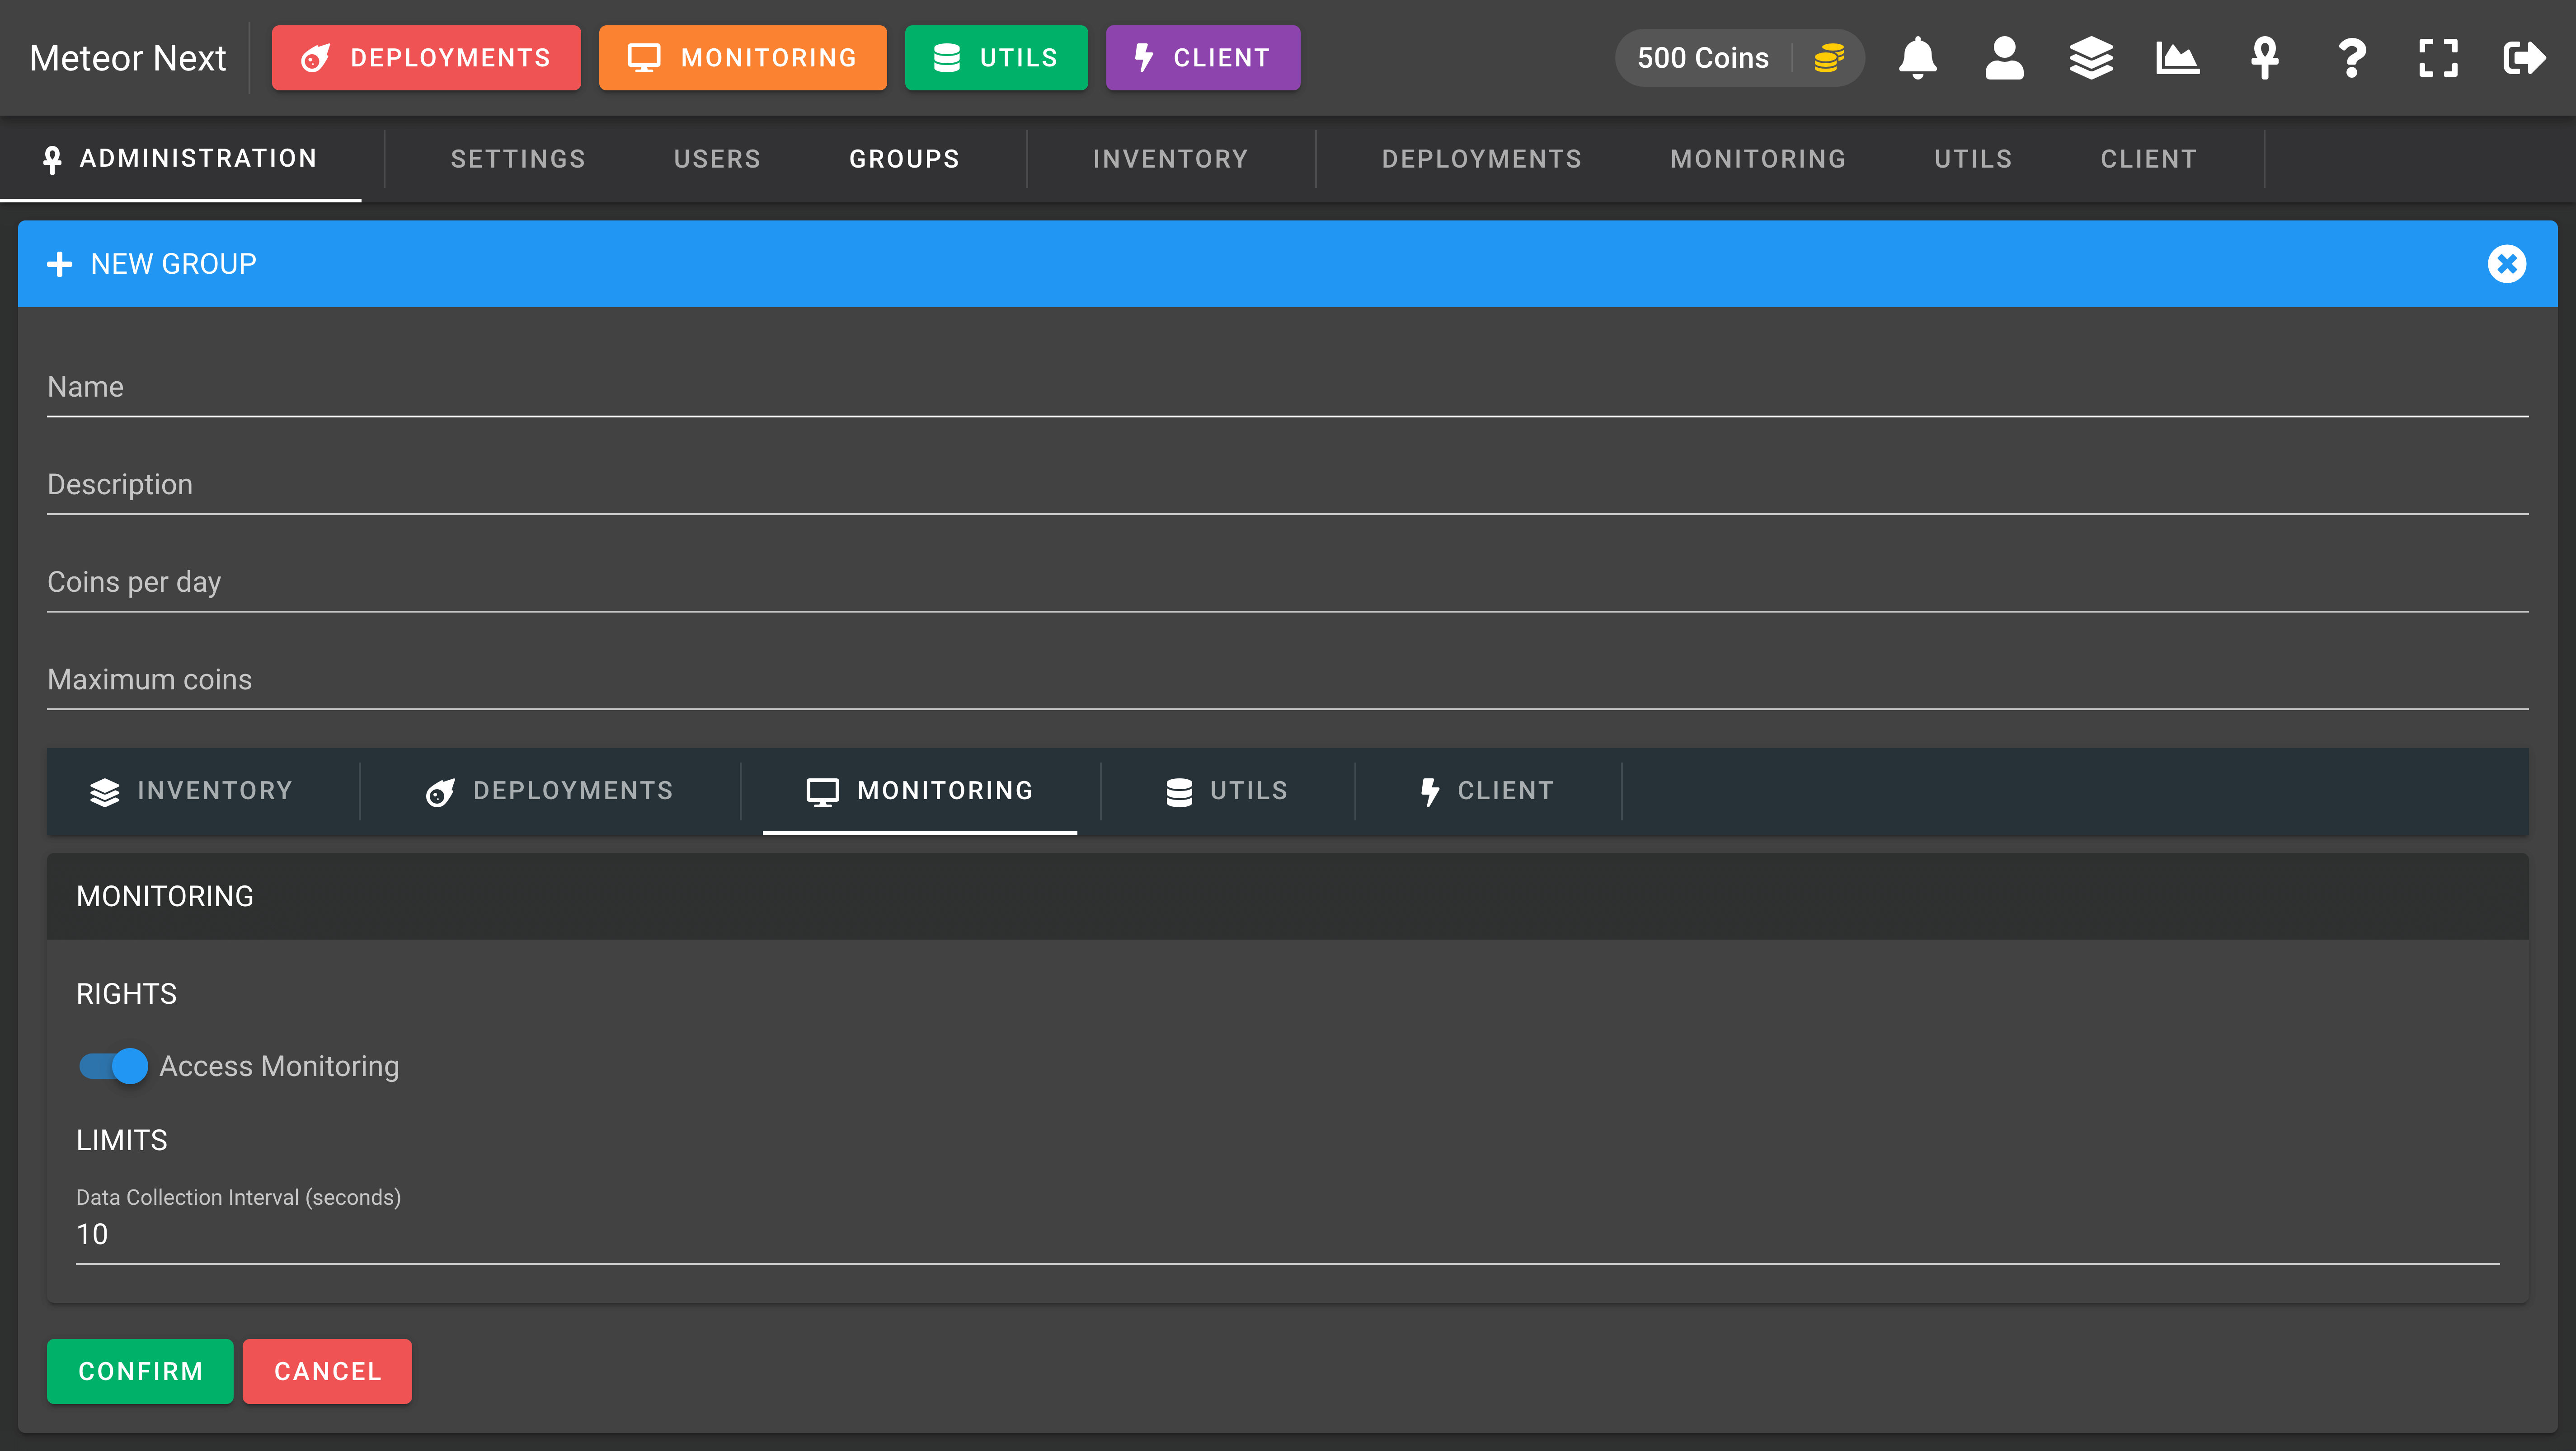Select the Monitoring group permissions tab
This screenshot has width=2576, height=1451.
[x=920, y=791]
